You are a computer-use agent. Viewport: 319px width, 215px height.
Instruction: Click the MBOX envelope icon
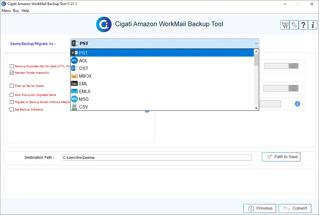point(74,76)
